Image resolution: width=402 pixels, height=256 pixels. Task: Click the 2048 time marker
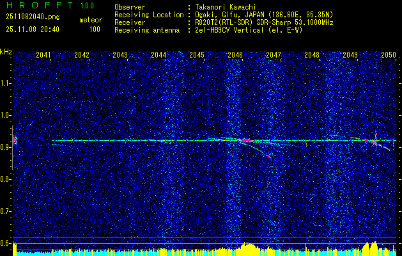point(312,54)
